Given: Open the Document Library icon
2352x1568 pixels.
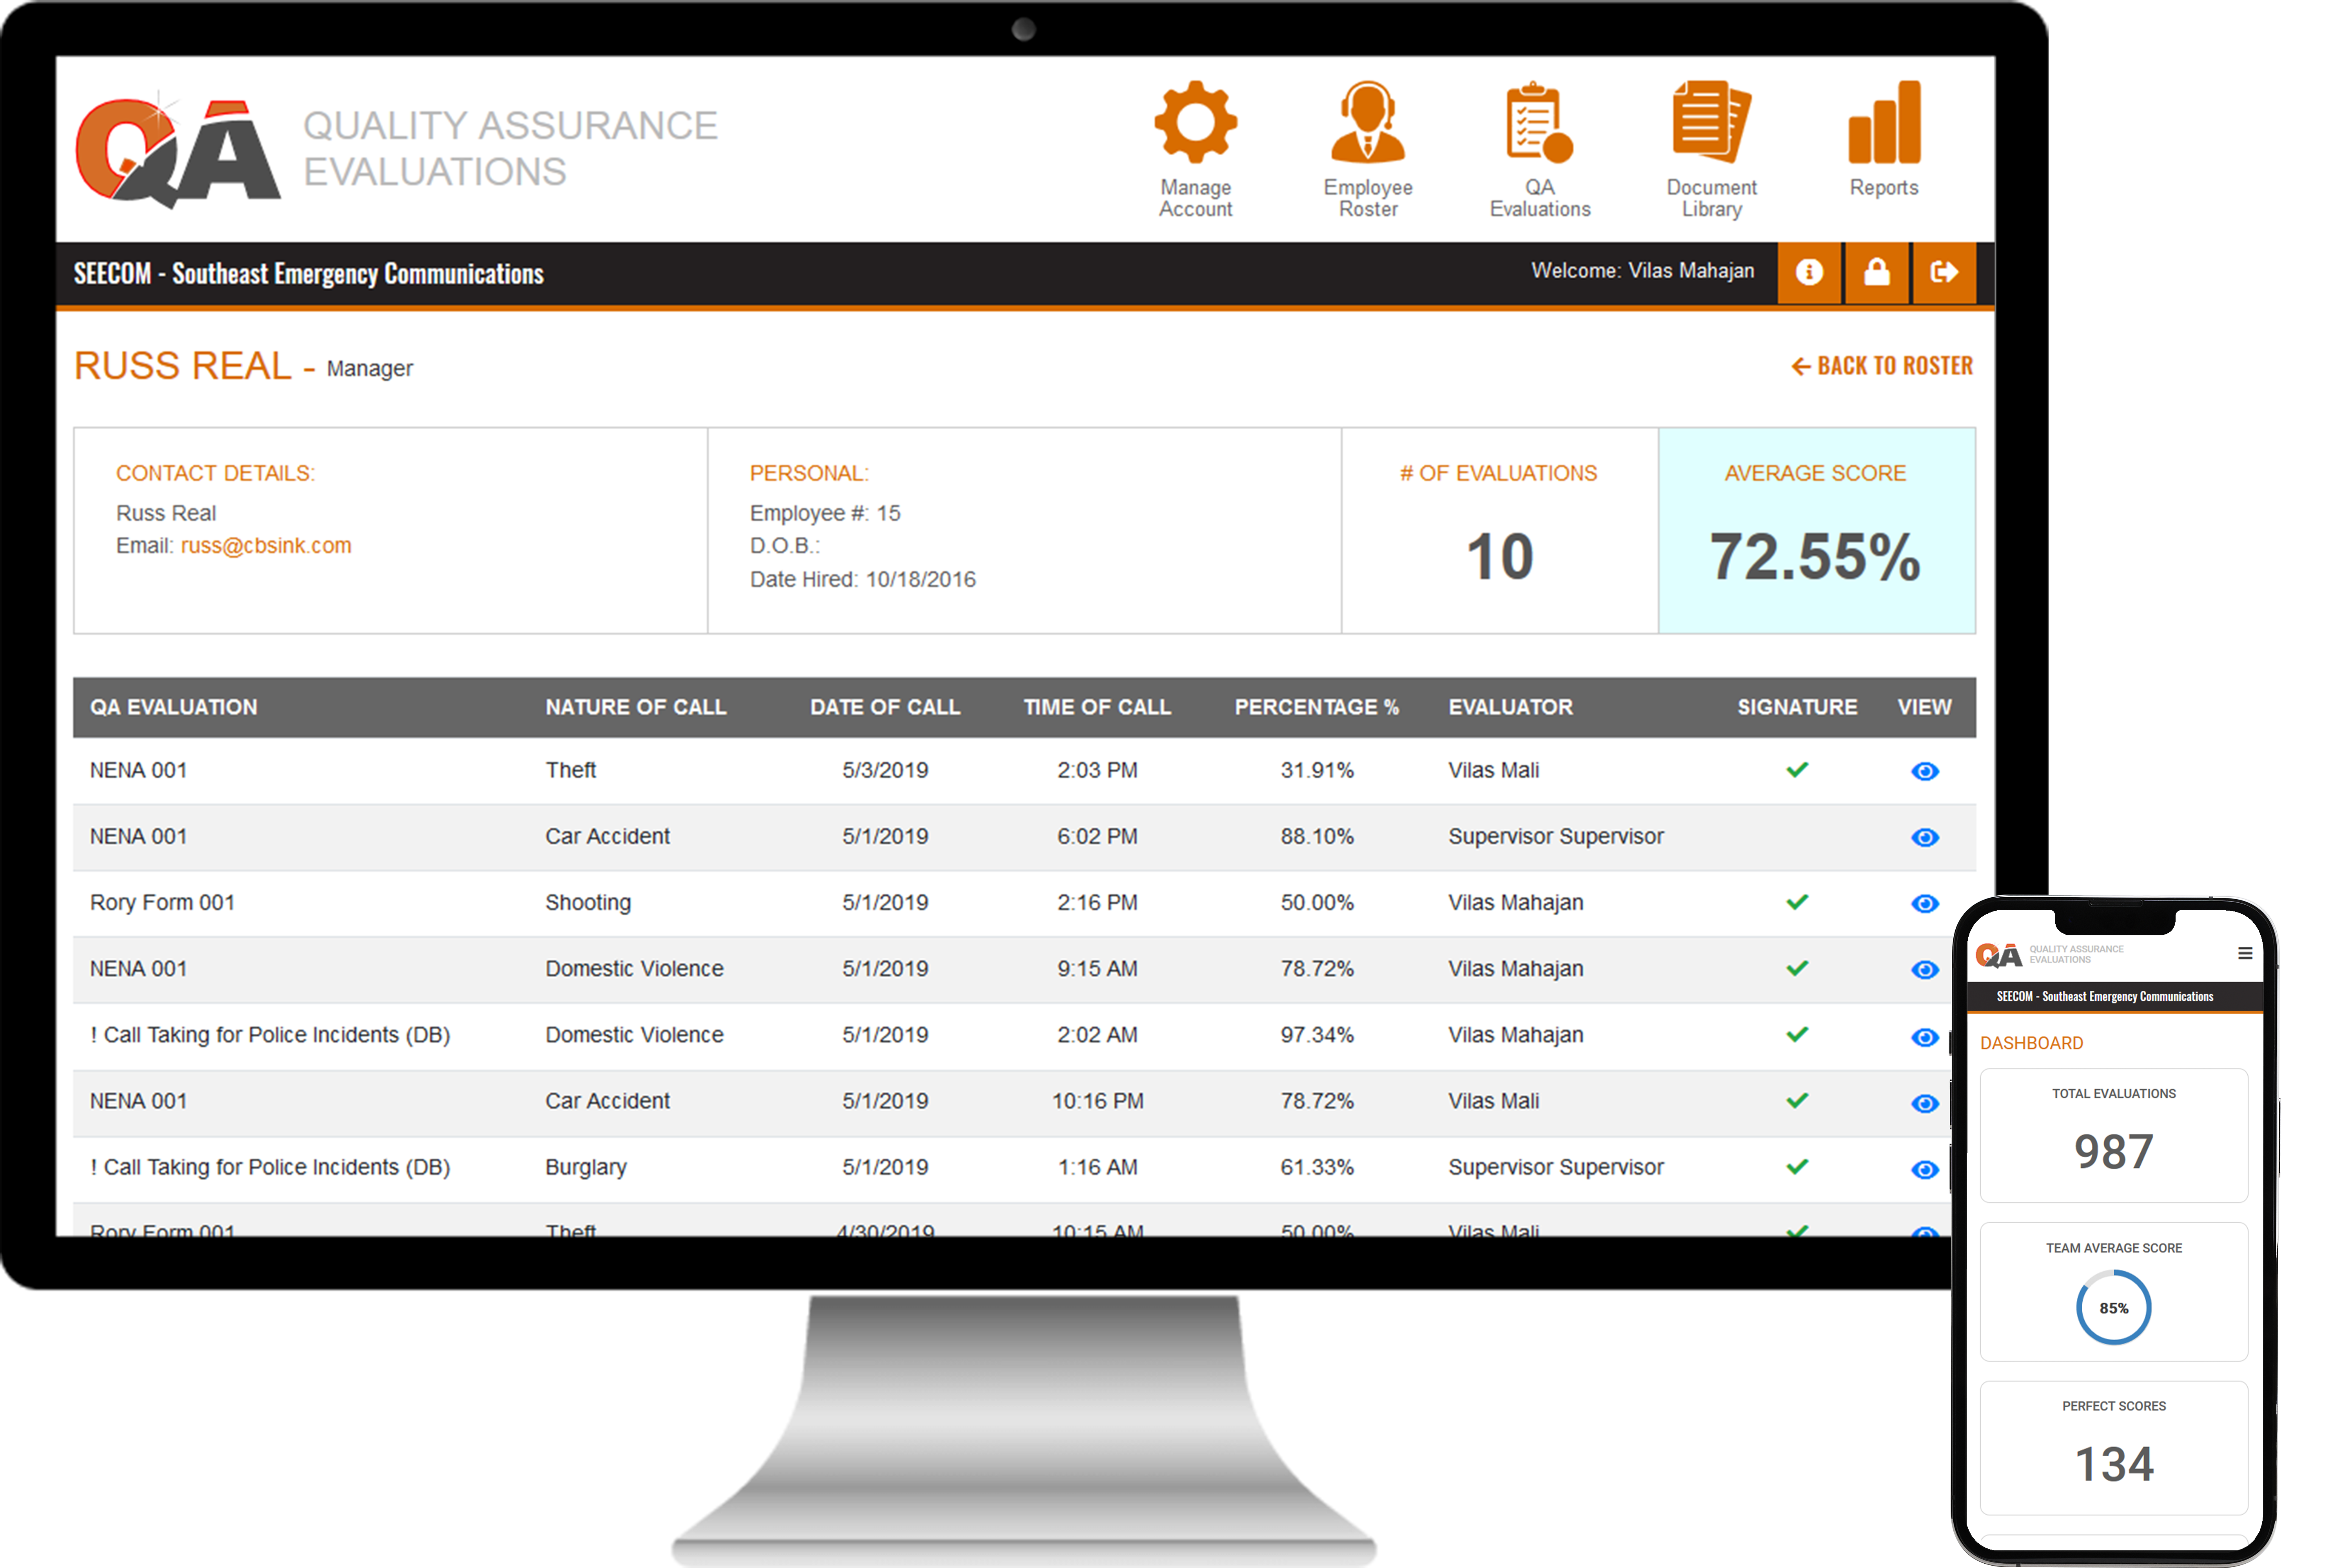Looking at the screenshot, I should click(x=1711, y=122).
